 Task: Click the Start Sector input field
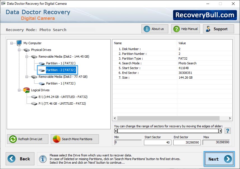[x=157, y=142]
